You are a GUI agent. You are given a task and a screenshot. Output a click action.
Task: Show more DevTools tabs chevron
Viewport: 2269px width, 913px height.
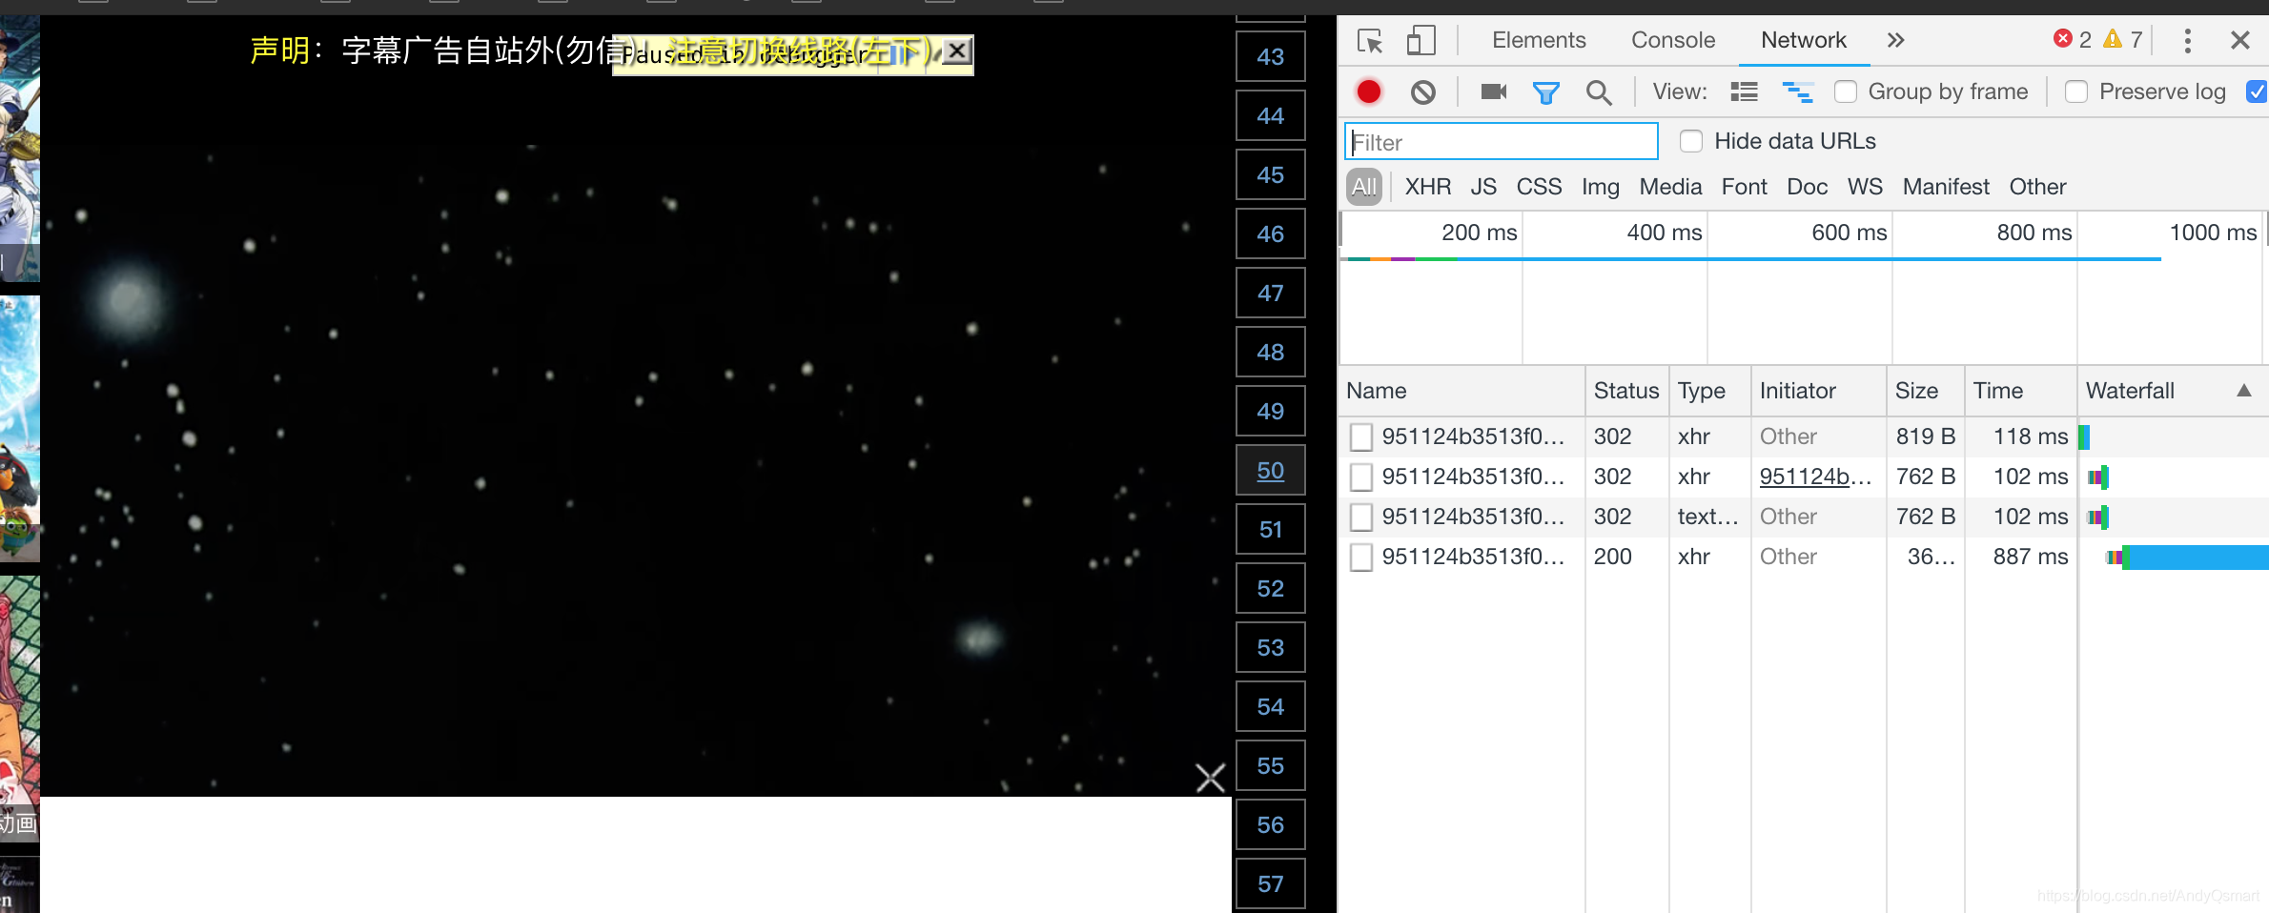(x=1895, y=40)
